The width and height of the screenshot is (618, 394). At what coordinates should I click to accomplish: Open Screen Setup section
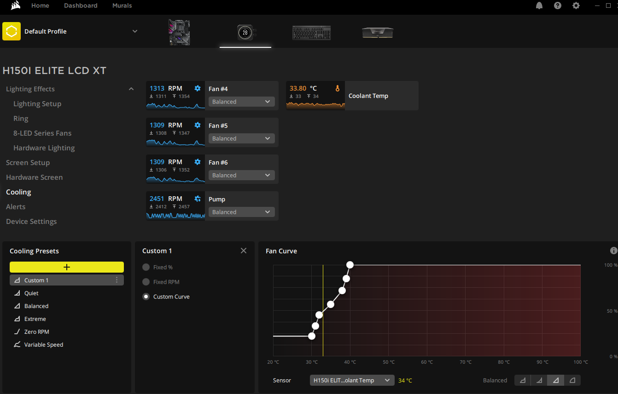tap(28, 162)
